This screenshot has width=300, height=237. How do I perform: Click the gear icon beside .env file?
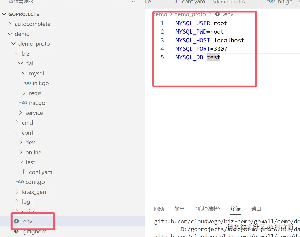point(16,221)
